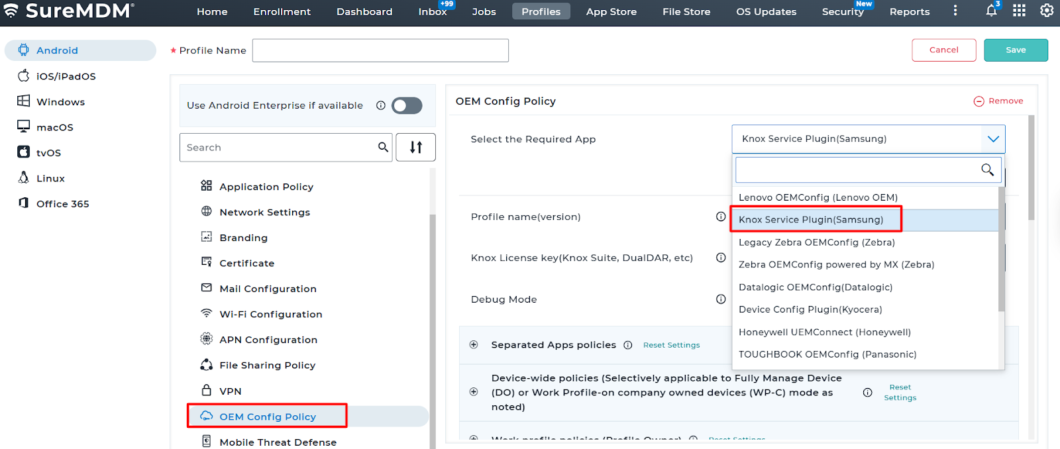The width and height of the screenshot is (1060, 449).
Task: Click Reset Settings link for Separated Apps
Action: coord(671,345)
